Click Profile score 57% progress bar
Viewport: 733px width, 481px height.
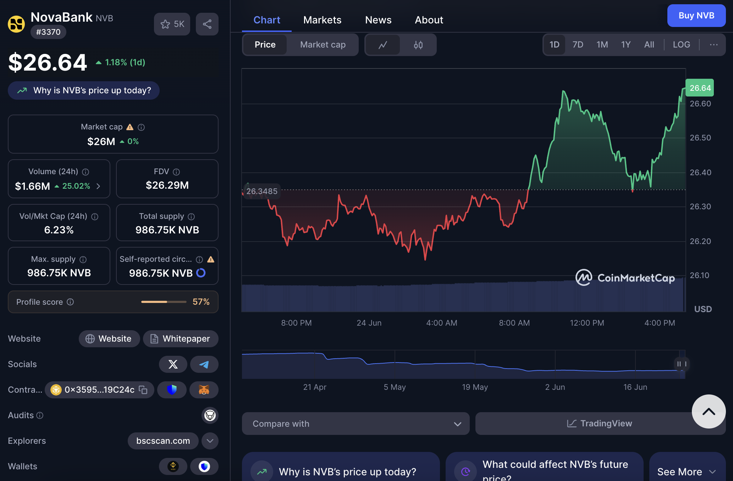click(x=164, y=302)
